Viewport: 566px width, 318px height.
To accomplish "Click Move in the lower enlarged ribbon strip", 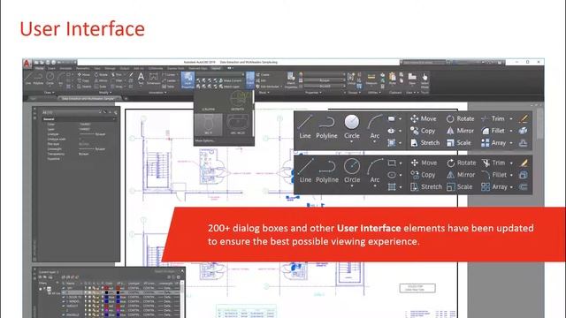I will pos(424,163).
